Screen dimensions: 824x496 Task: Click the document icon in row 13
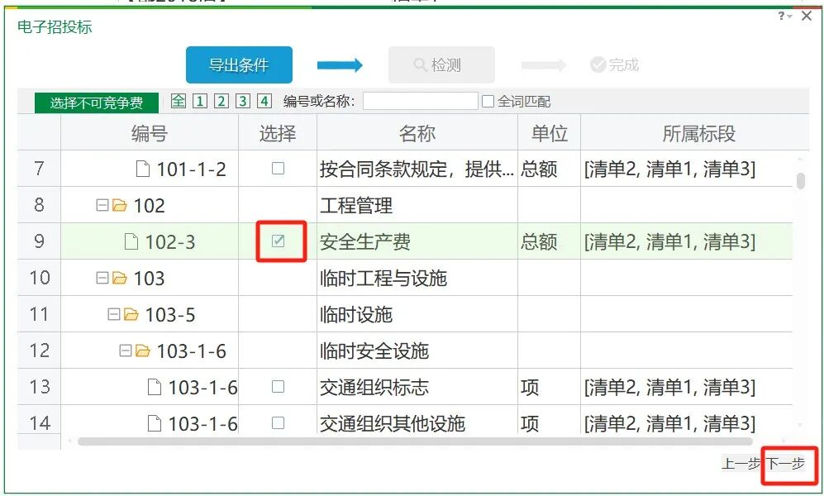coord(155,387)
